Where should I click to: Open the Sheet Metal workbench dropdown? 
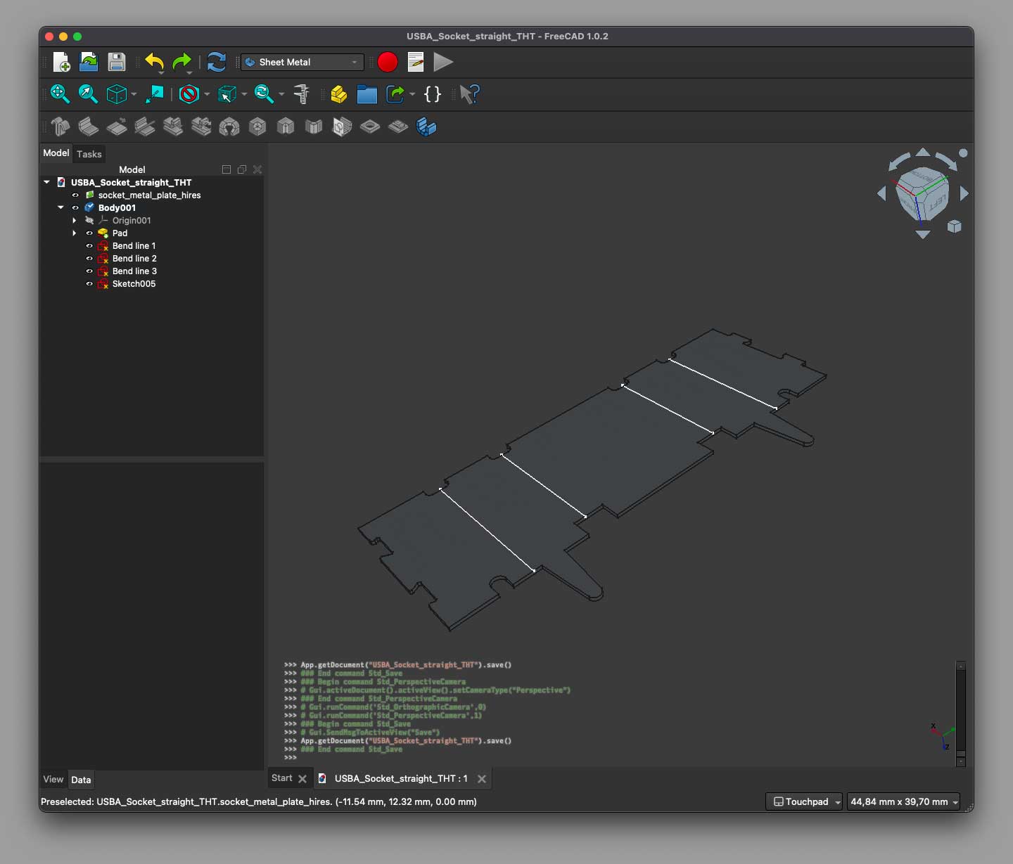click(x=302, y=63)
